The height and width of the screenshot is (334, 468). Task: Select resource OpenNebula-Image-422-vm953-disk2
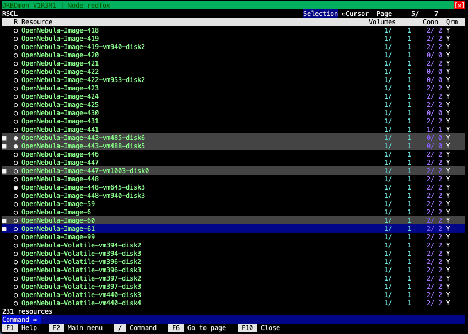point(83,80)
